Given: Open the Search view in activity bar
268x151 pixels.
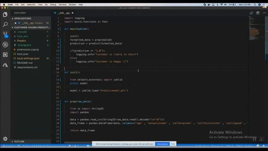Looking at the screenshot, I should point(5,24).
